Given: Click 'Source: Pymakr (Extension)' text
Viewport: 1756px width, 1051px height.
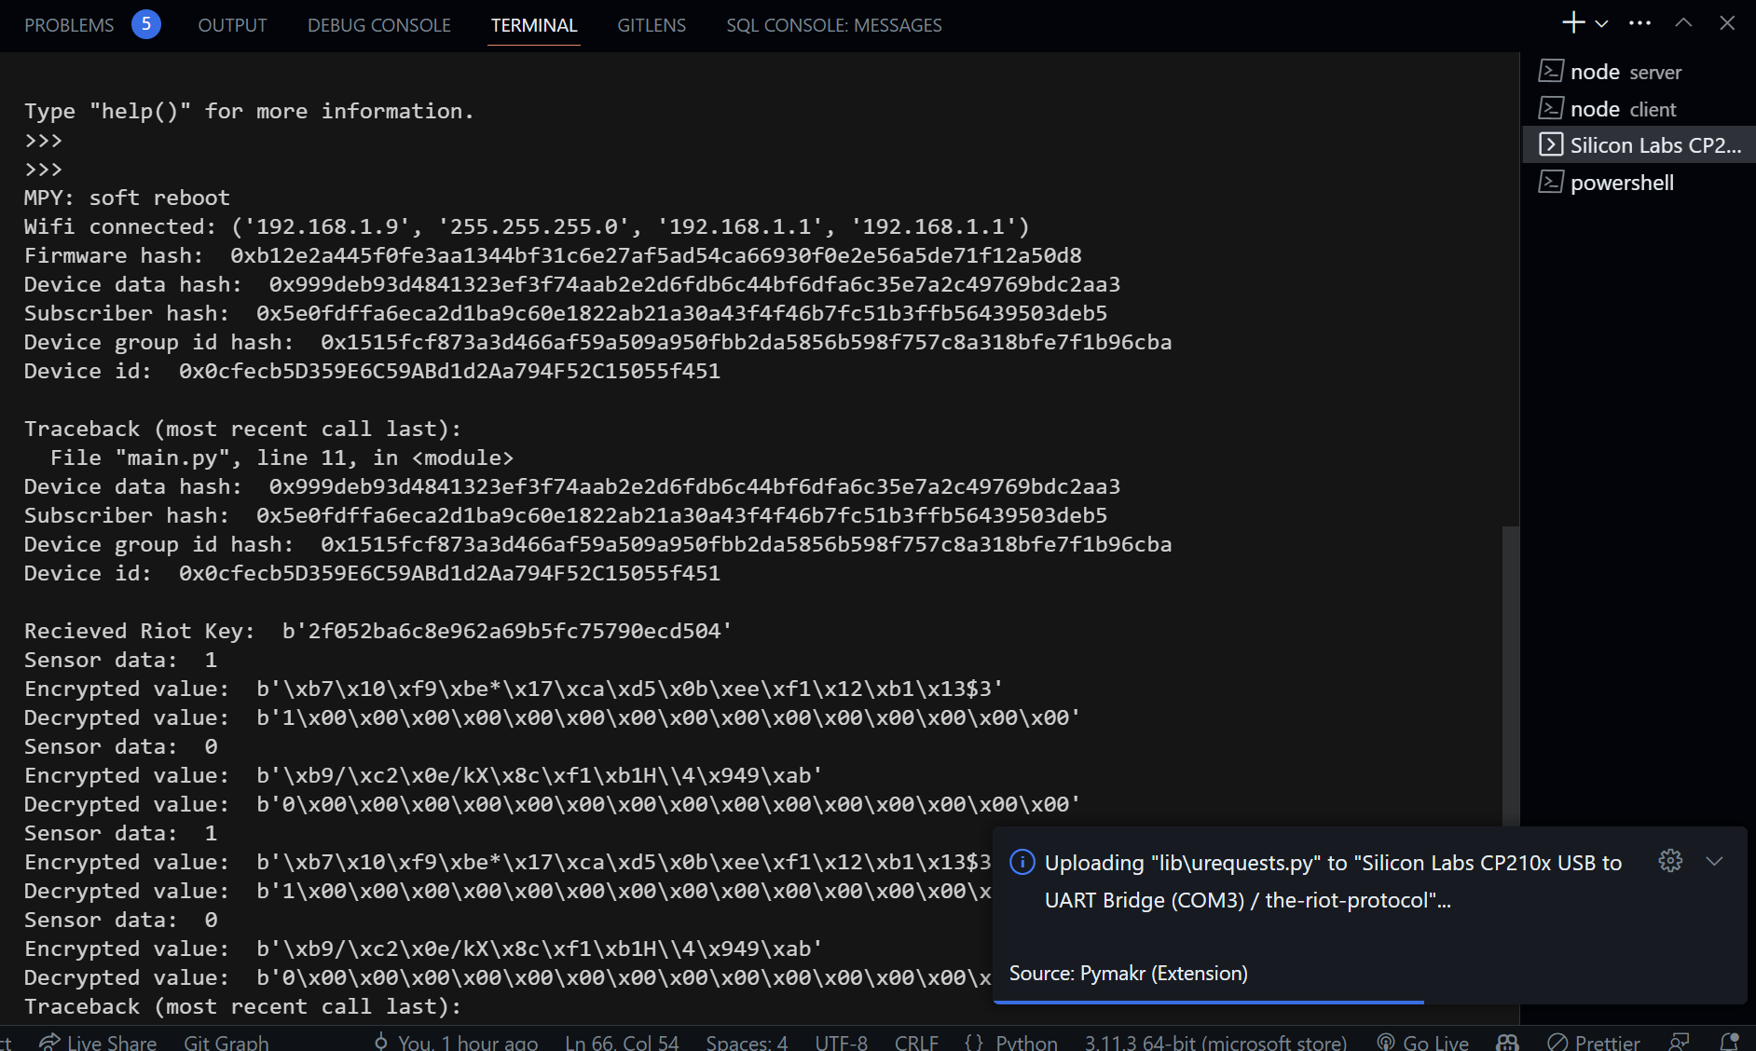Looking at the screenshot, I should [x=1129, y=973].
